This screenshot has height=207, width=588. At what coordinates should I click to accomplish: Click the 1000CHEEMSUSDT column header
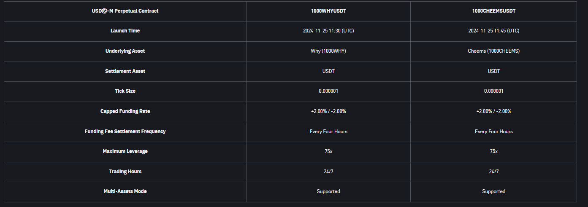pos(493,11)
